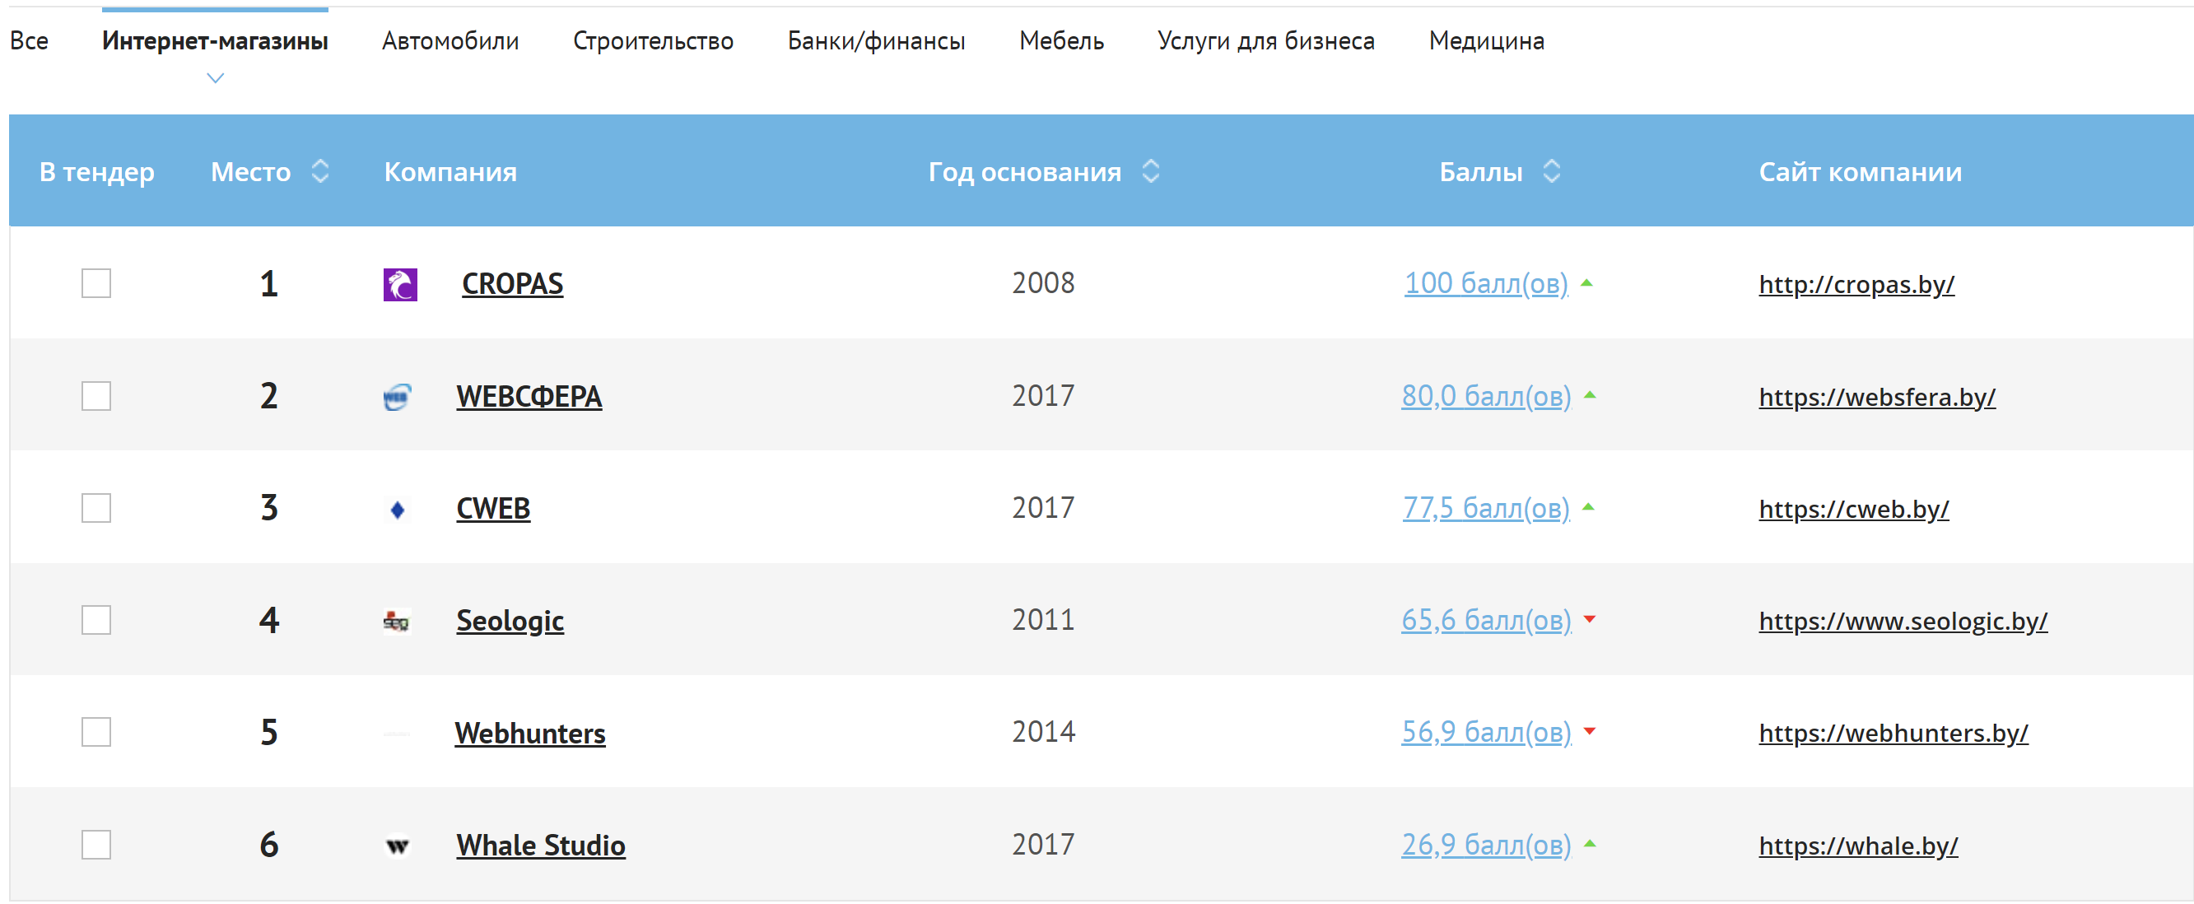The height and width of the screenshot is (904, 2194).
Task: Click the Whale Studio logo icon
Action: point(397,846)
